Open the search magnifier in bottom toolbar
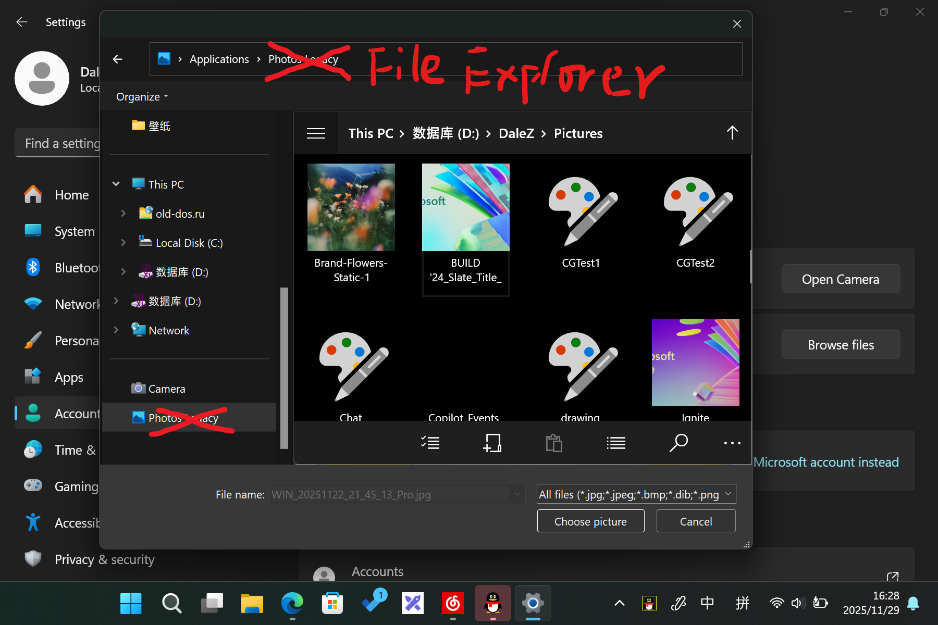 coord(678,443)
